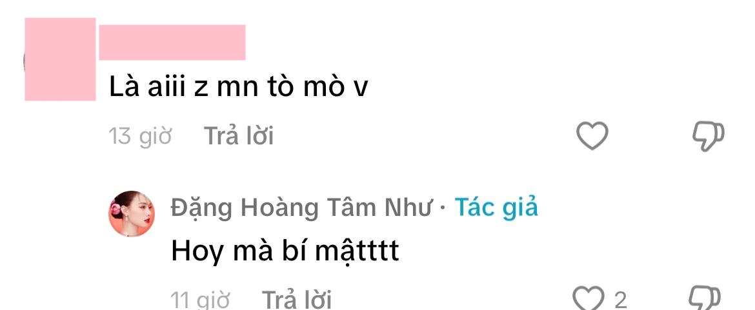The height and width of the screenshot is (310, 755).
Task: Like the comment "Là aiii z mn tò mò v"
Action: (x=592, y=135)
